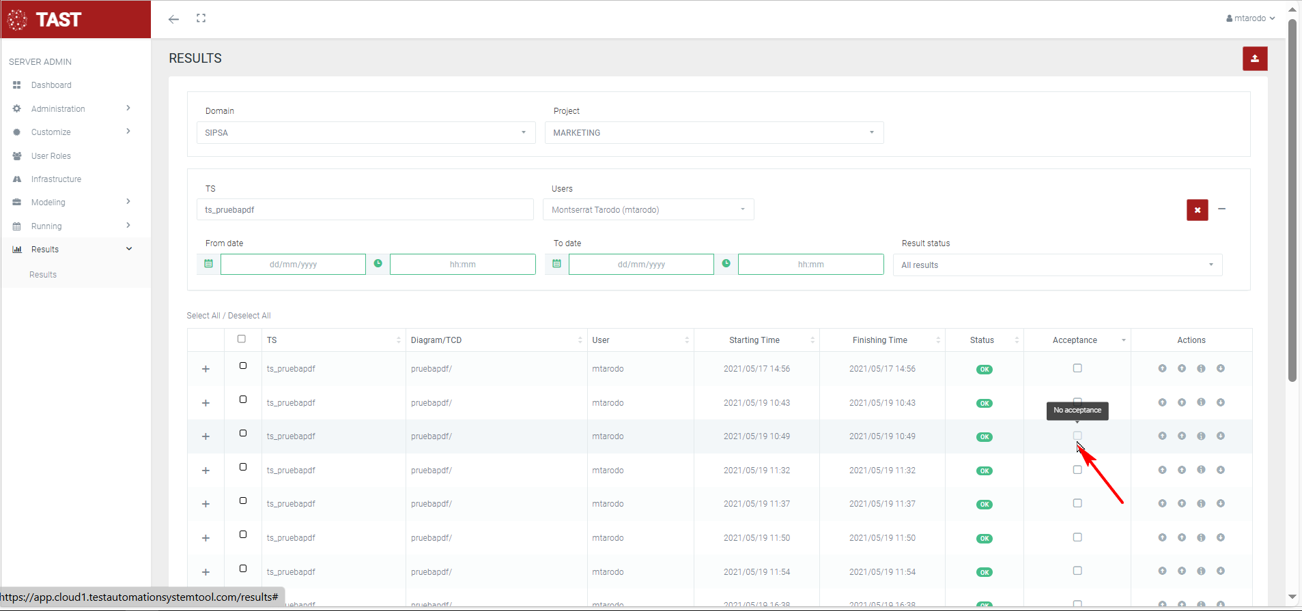Select the row checkbox for the 11:32 result
The width and height of the screenshot is (1302, 611).
click(x=243, y=467)
